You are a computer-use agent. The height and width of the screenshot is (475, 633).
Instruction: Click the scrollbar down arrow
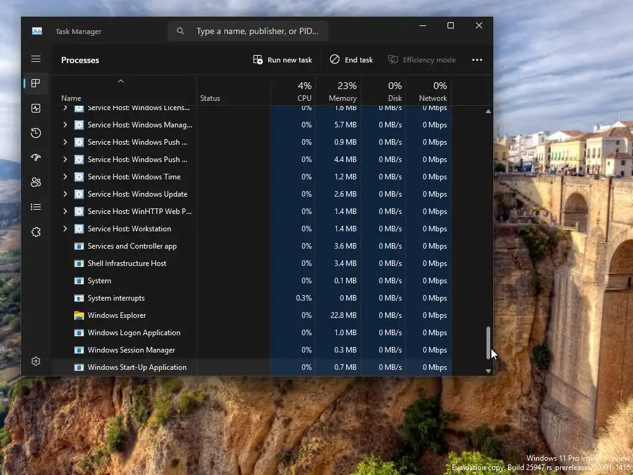[x=488, y=371]
